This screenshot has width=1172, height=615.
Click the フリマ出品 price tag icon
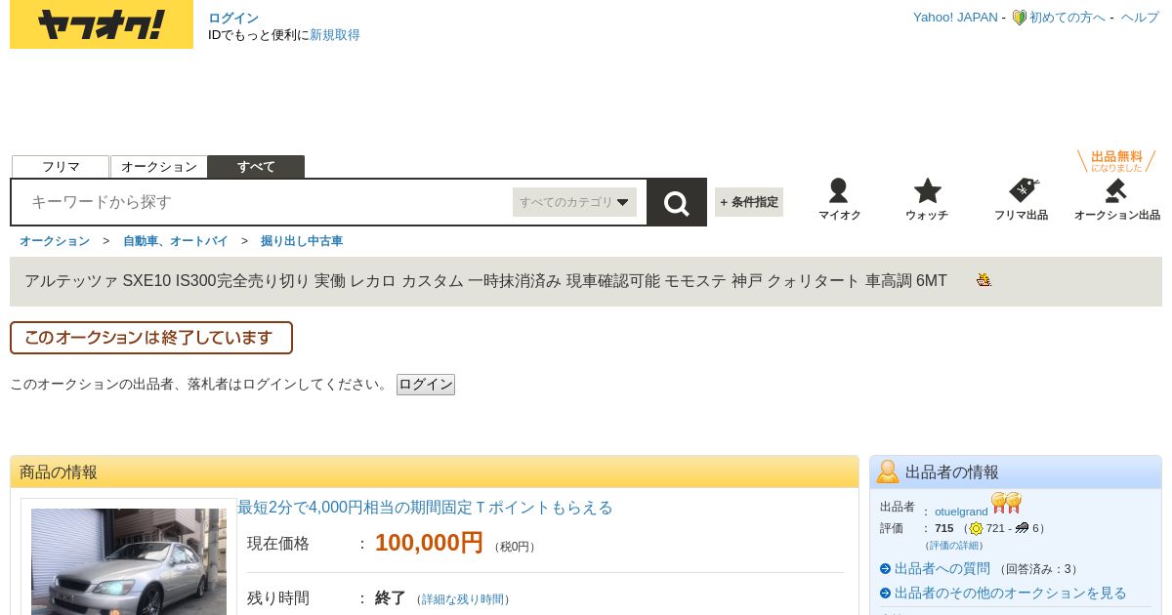click(x=1023, y=190)
